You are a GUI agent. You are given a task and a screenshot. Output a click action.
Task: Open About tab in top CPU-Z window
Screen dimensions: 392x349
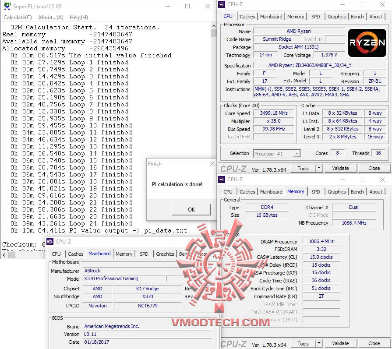point(376,17)
